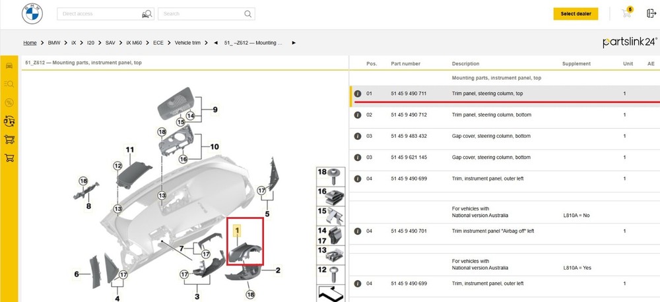Viewport: 660px width, 302px height.
Task: Select callout 2 in the diagram
Action: click(x=278, y=270)
